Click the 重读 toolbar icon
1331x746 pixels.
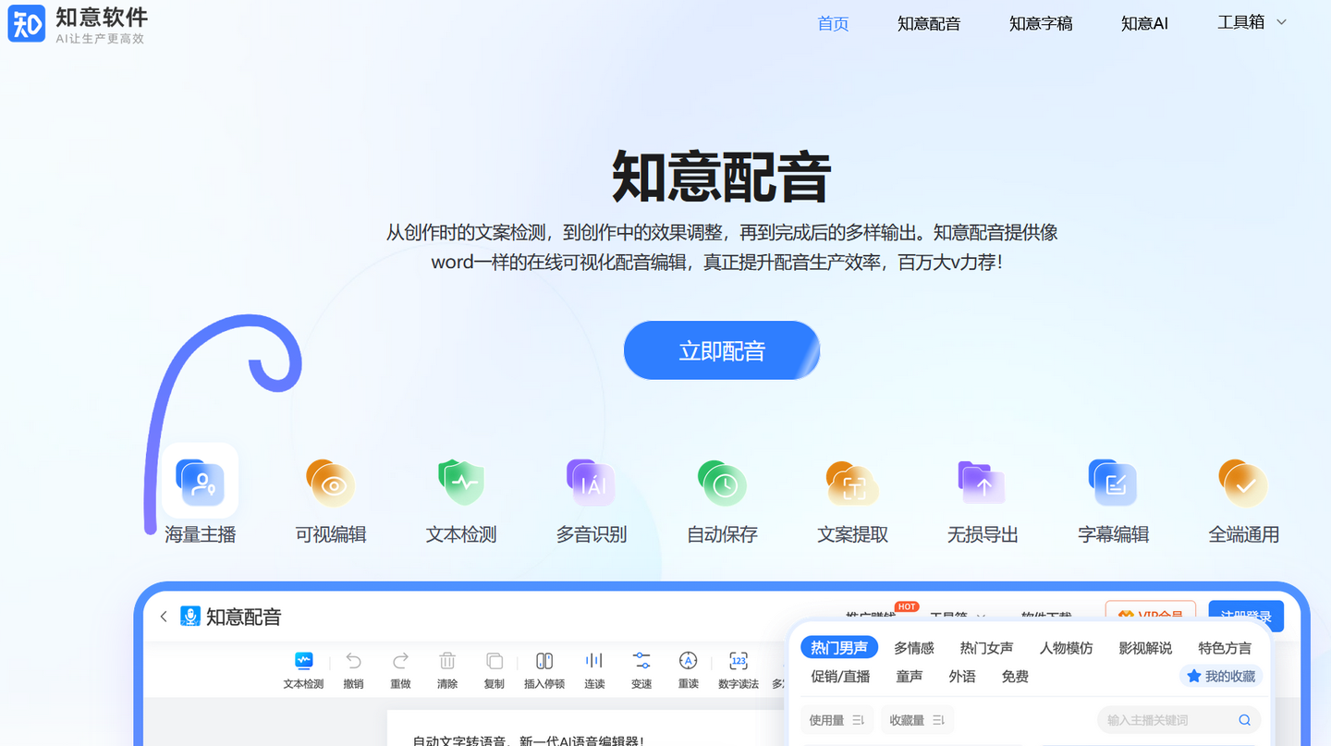click(688, 660)
